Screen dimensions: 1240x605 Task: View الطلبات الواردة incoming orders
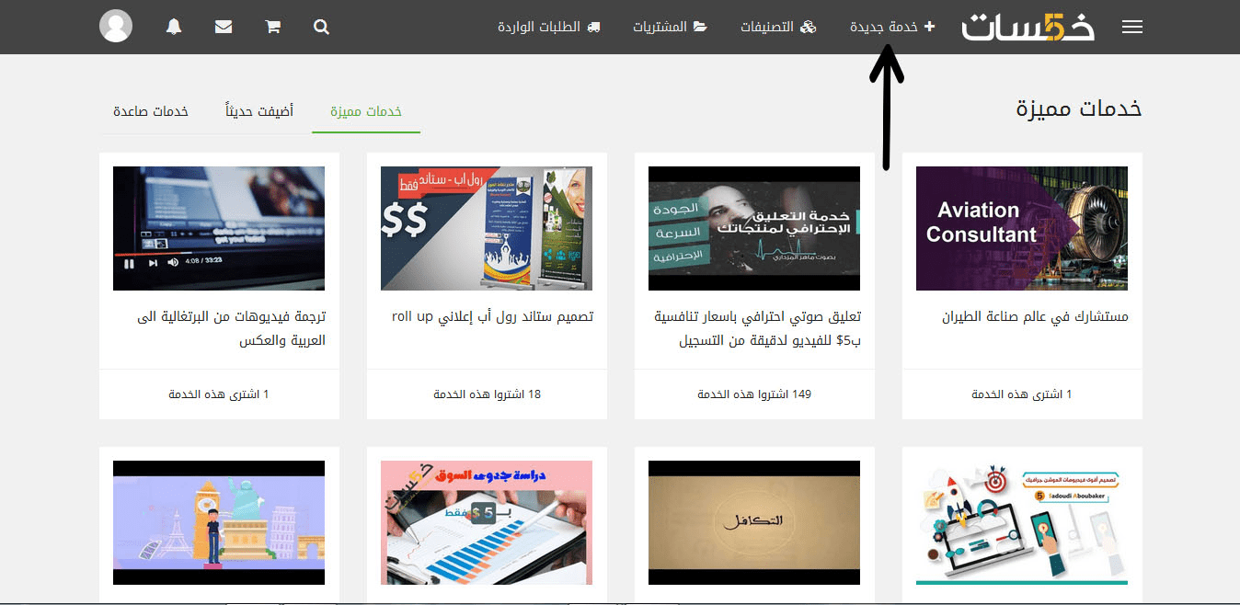click(x=549, y=28)
